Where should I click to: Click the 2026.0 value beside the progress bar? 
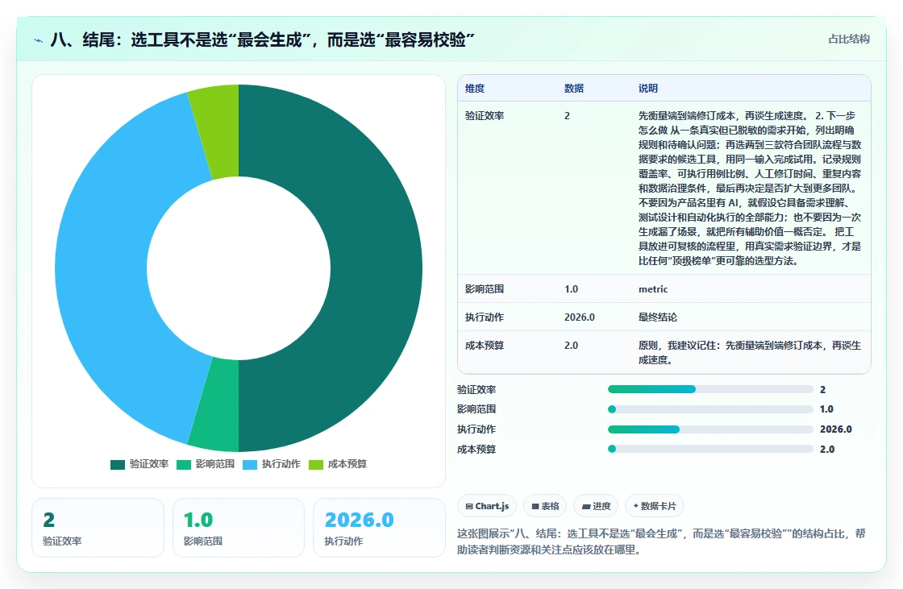pyautogui.click(x=835, y=429)
